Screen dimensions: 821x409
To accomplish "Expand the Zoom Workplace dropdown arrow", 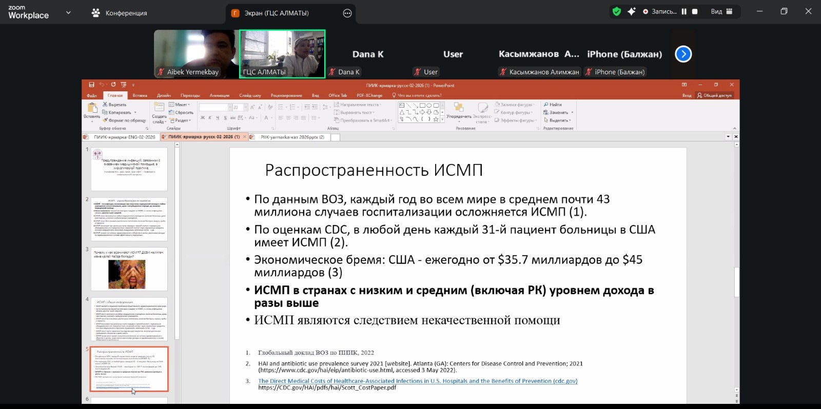I will (68, 13).
